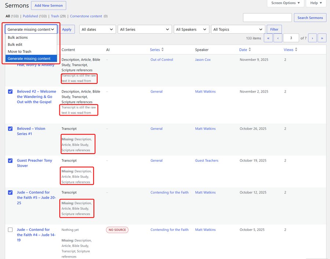Click the Filter button
330x259 pixels.
click(x=274, y=29)
